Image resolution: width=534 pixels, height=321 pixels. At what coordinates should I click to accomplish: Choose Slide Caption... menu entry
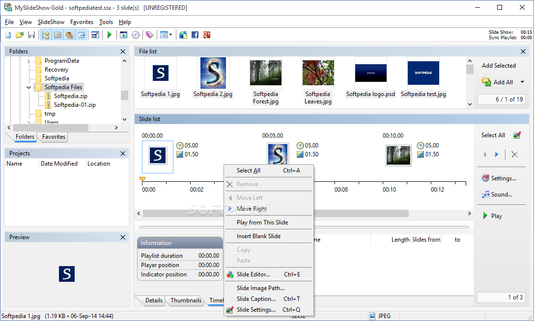click(x=268, y=299)
